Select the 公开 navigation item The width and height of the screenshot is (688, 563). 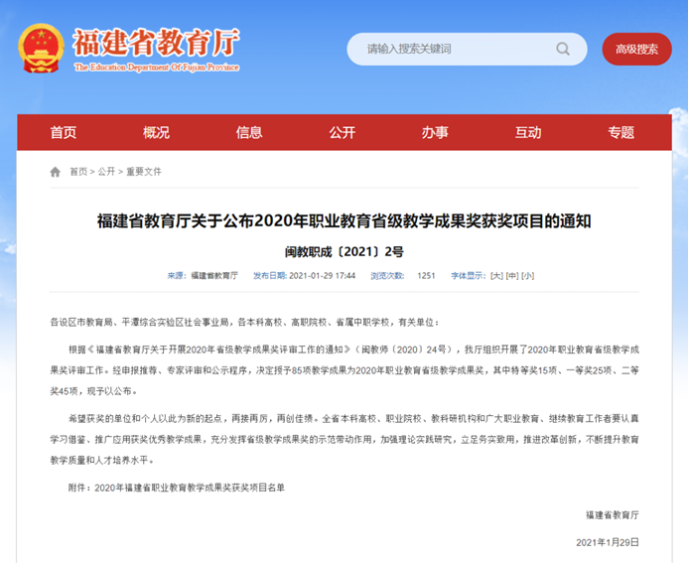(x=343, y=132)
